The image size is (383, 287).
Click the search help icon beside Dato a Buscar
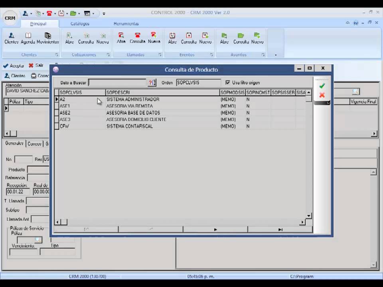pyautogui.click(x=152, y=83)
